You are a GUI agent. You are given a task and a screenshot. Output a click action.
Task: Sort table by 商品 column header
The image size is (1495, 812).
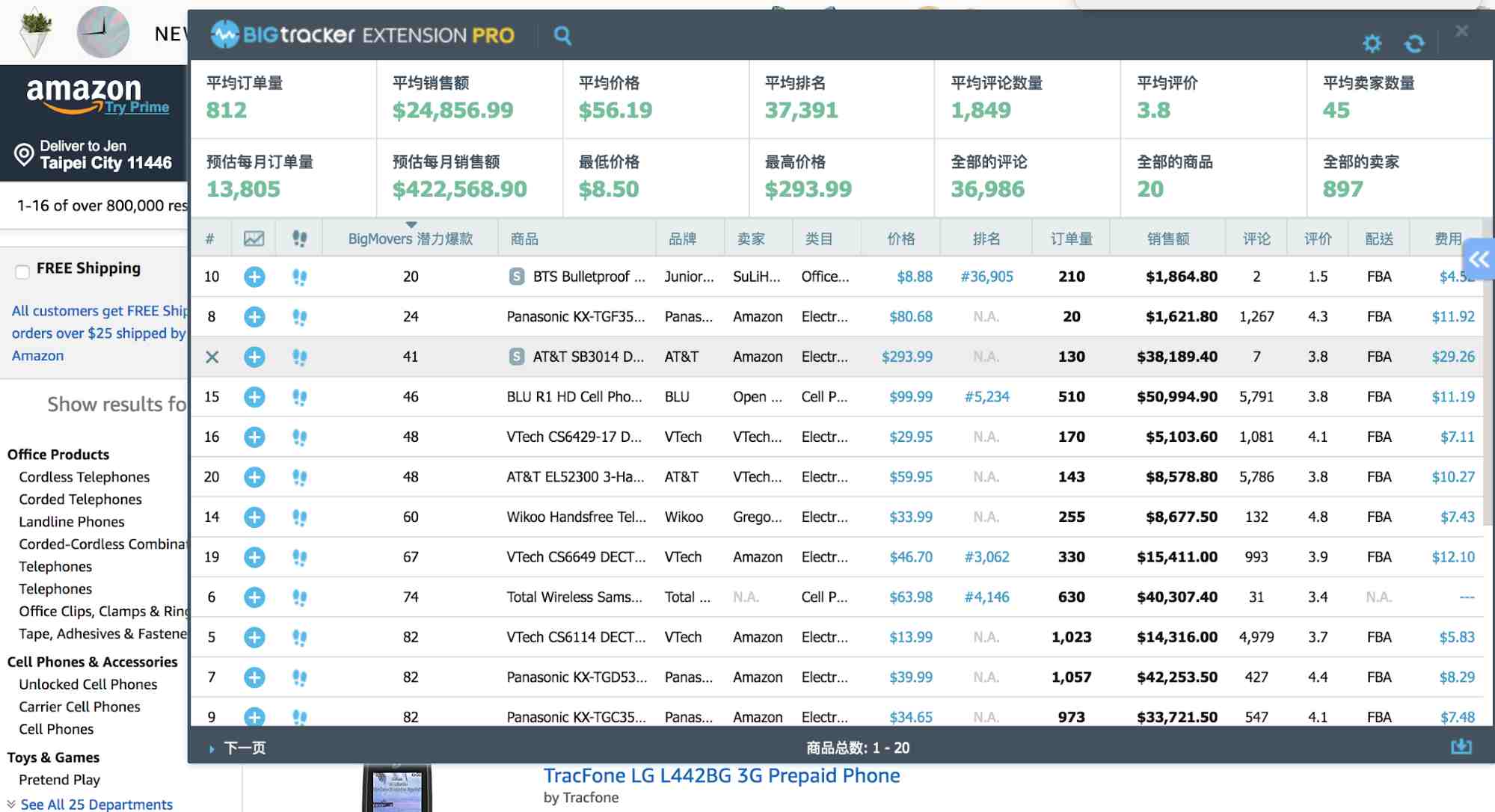coord(524,239)
